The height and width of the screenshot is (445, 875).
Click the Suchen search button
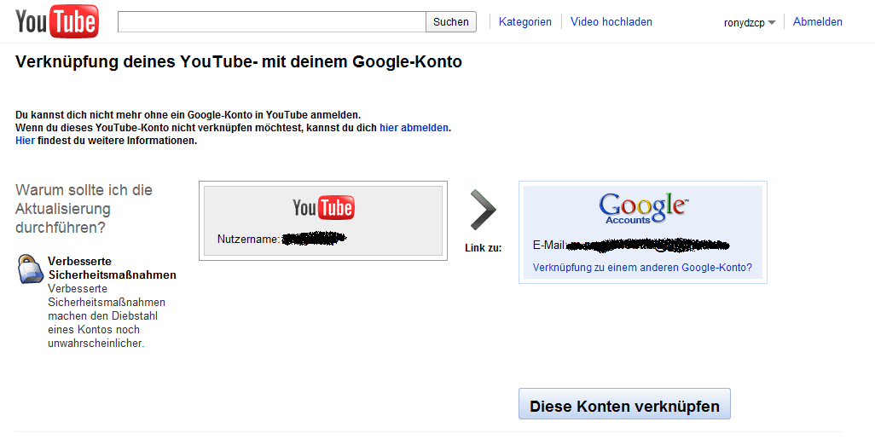(x=451, y=22)
